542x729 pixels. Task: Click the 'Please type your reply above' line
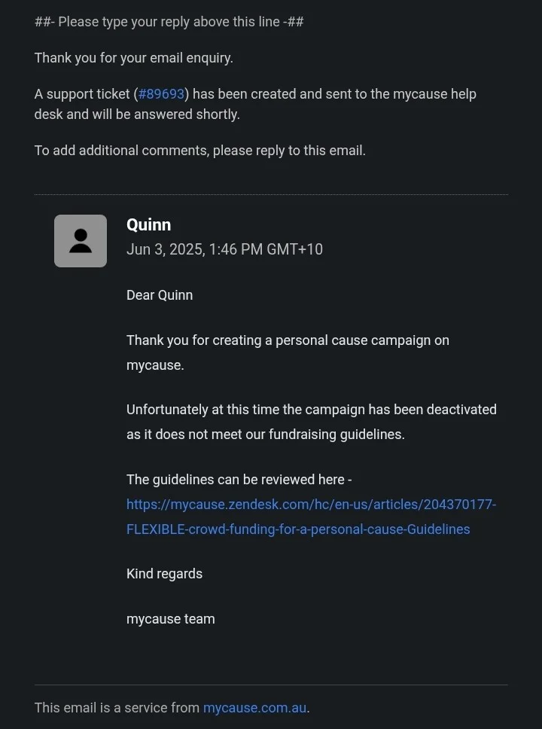pyautogui.click(x=169, y=22)
